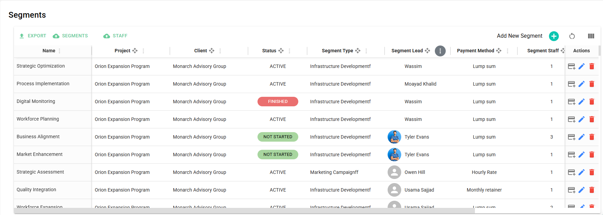Sort by the Project column header
This screenshot has width=603, height=215.
point(122,51)
